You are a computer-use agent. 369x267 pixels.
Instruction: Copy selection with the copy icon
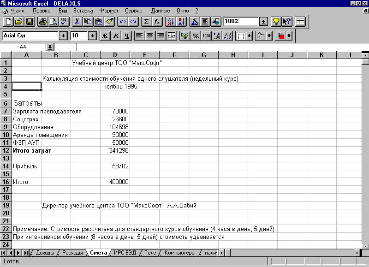(x=88, y=22)
